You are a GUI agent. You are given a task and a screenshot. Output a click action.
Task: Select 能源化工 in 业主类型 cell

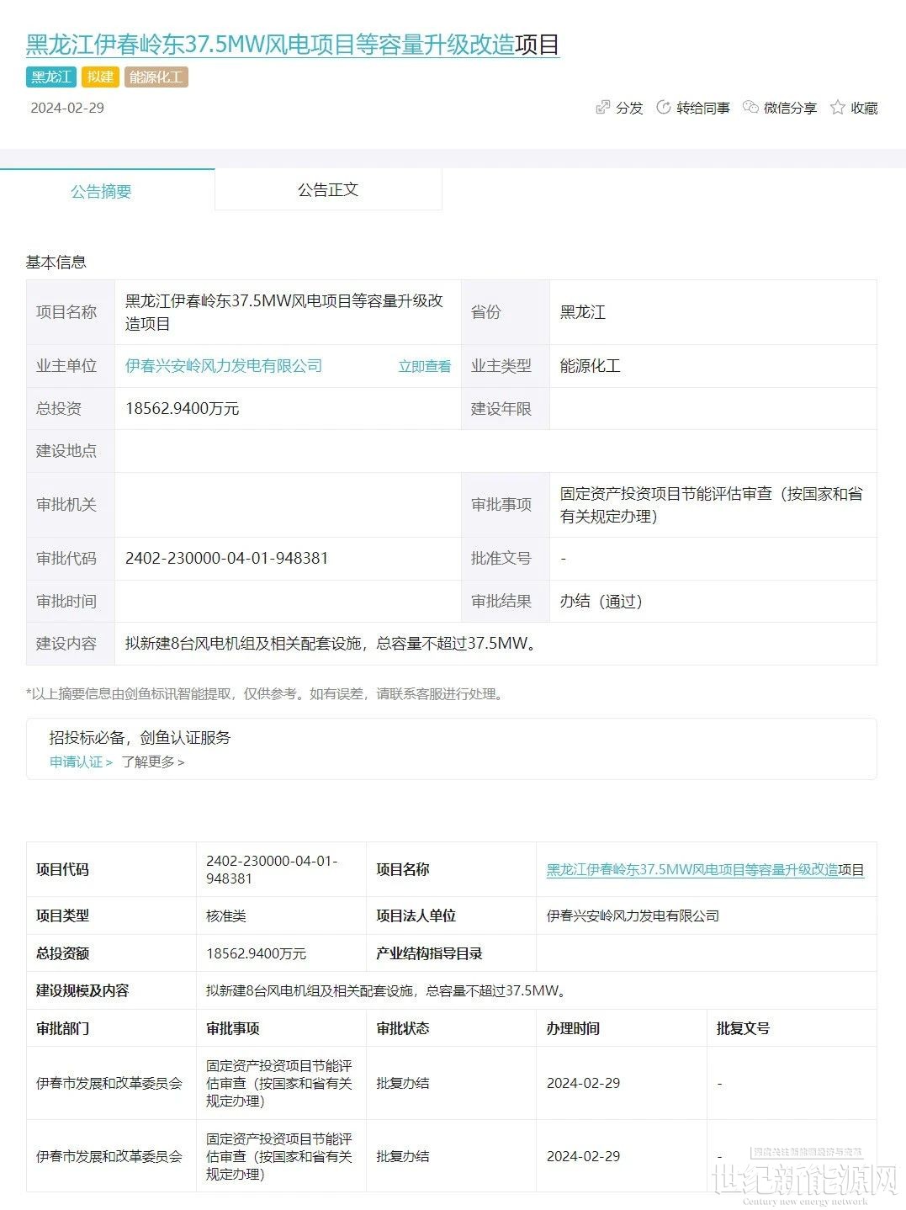click(x=591, y=366)
